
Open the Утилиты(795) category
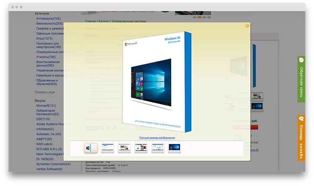tap(46, 57)
